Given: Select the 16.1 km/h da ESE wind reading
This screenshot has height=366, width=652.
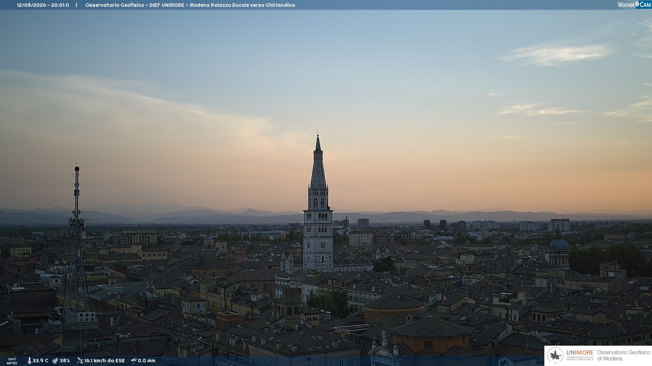Looking at the screenshot, I should pyautogui.click(x=105, y=361).
